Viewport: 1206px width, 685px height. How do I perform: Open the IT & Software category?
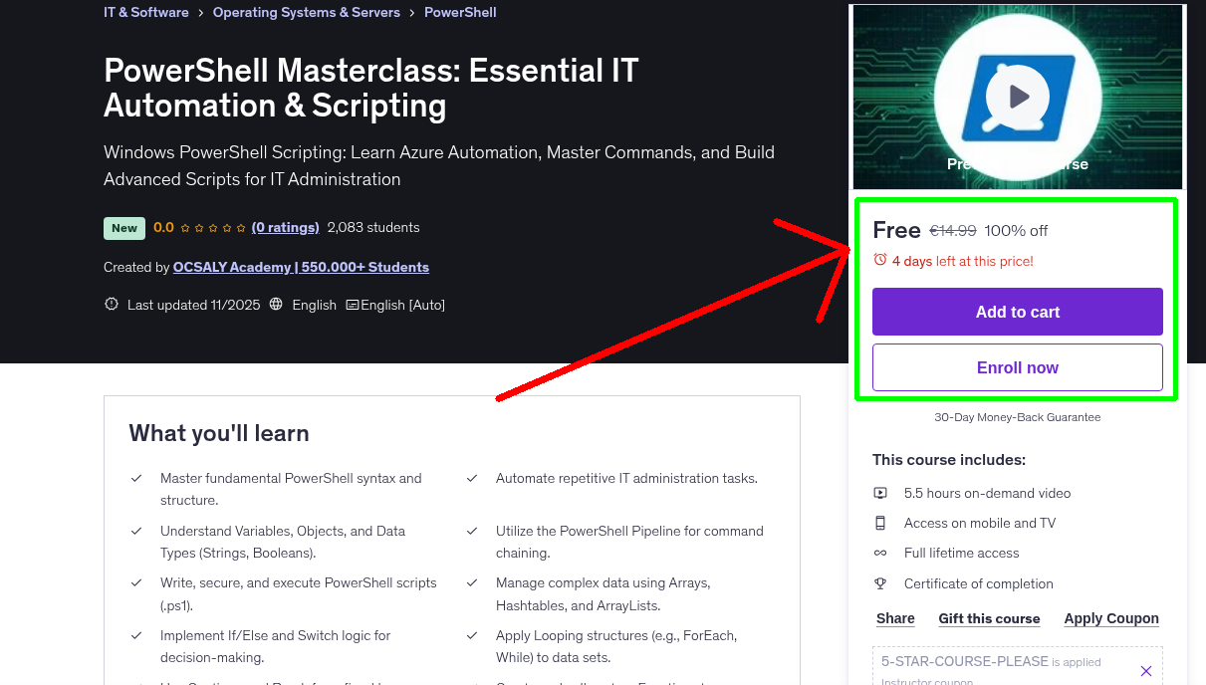[x=145, y=12]
